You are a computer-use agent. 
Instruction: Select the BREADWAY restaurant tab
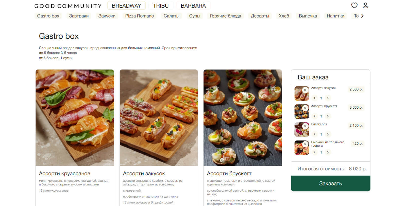click(126, 6)
